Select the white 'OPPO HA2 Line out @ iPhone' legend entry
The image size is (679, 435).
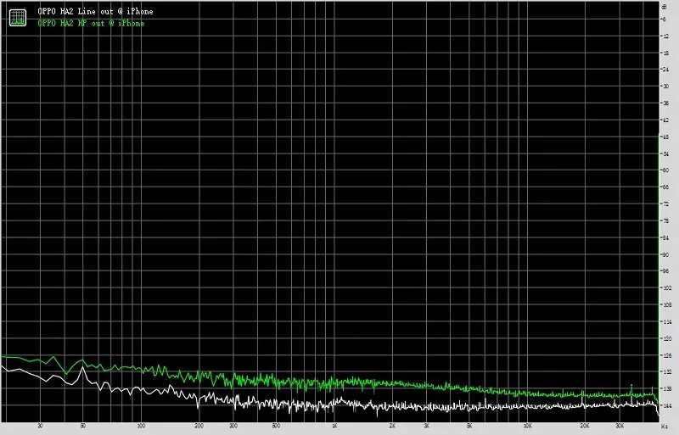click(x=95, y=11)
